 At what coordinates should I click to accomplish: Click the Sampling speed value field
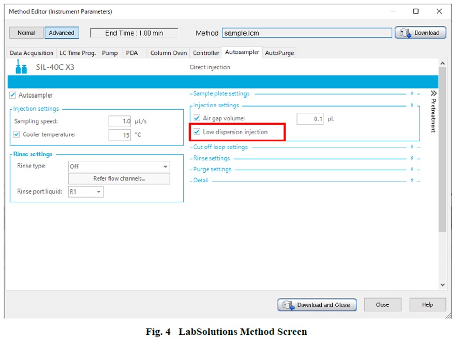(120, 122)
